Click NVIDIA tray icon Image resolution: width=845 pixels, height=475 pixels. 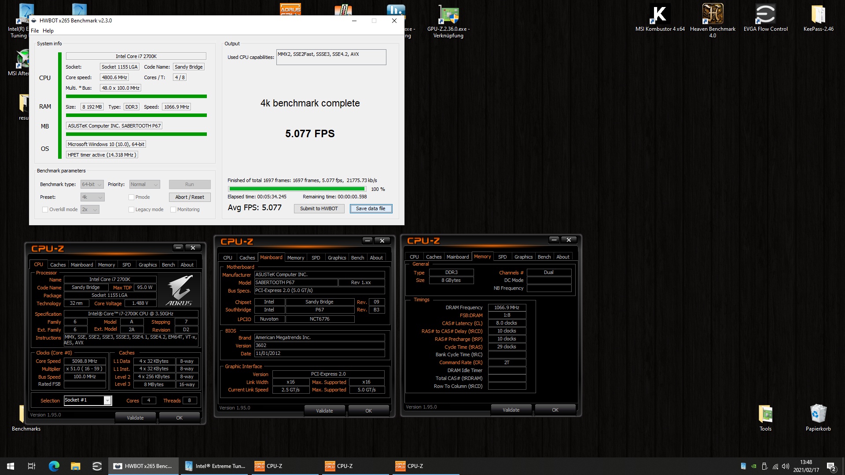coord(754,466)
